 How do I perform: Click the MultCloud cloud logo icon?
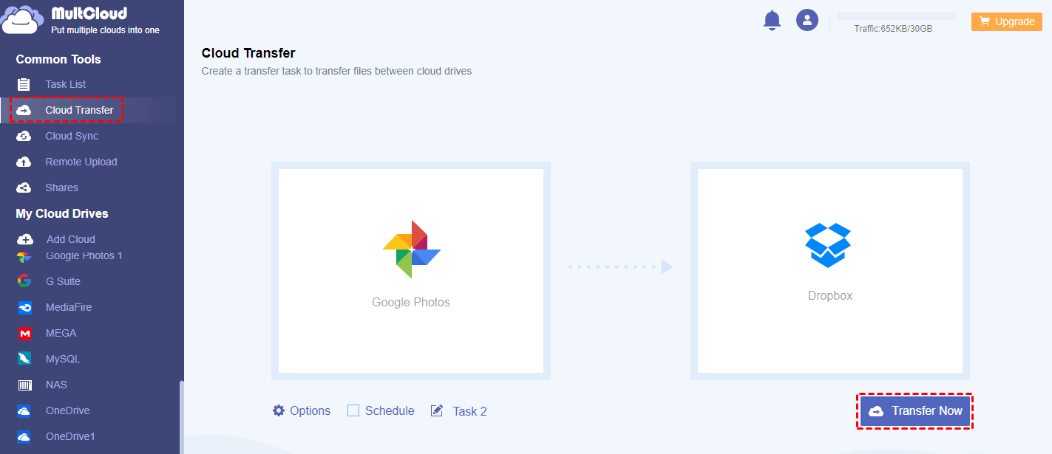pos(23,21)
